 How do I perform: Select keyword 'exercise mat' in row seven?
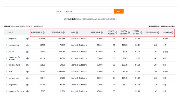pos(14,78)
